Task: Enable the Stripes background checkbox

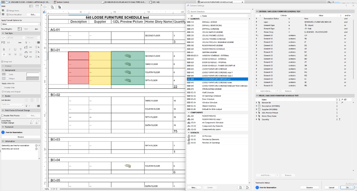Action: point(8,79)
